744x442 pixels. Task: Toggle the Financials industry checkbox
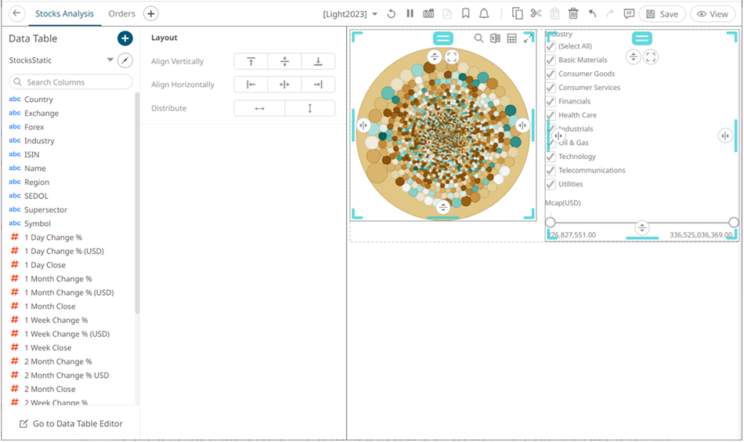(551, 102)
